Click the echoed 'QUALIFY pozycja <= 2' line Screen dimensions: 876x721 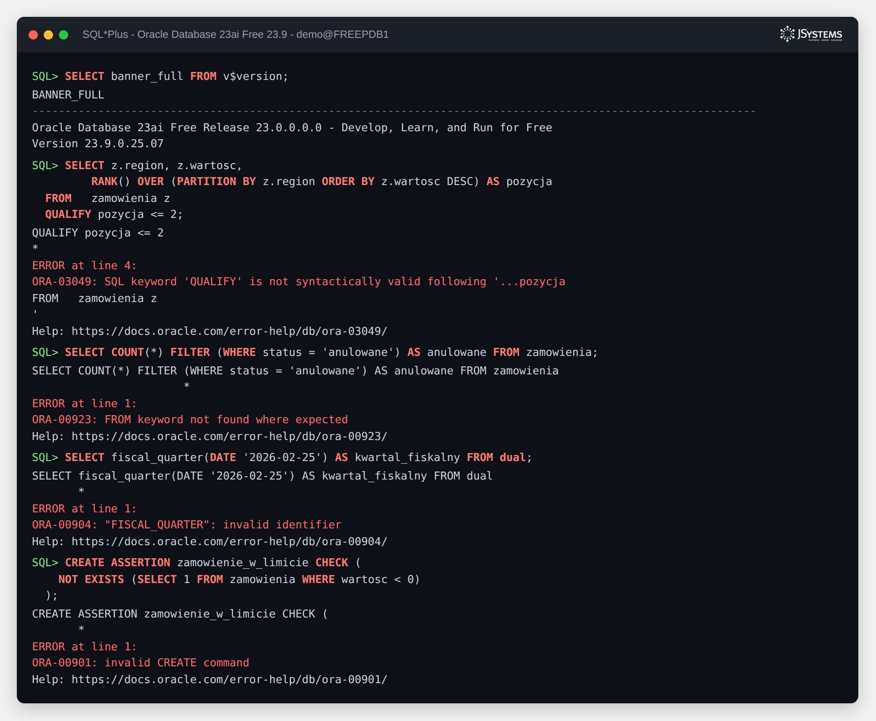coord(98,233)
